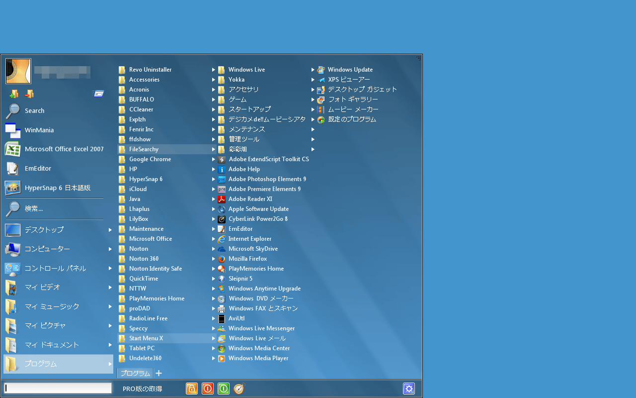Expand arrow beside Undelete360 folder
636x398 pixels.
point(214,358)
